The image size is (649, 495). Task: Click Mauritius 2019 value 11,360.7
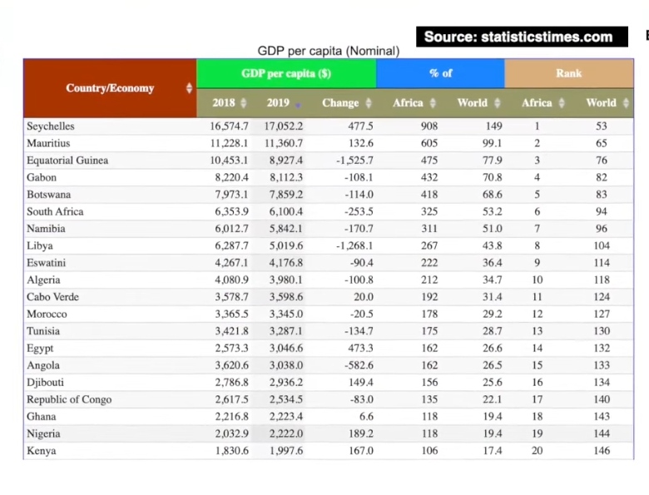[x=284, y=143]
